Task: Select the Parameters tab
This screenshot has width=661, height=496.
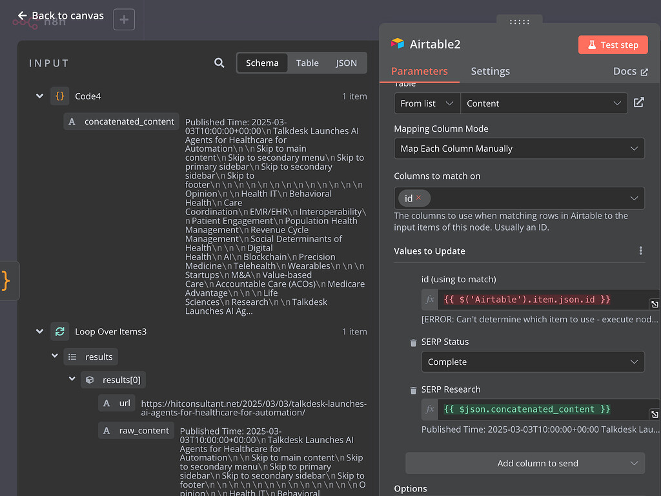Action: tap(419, 71)
